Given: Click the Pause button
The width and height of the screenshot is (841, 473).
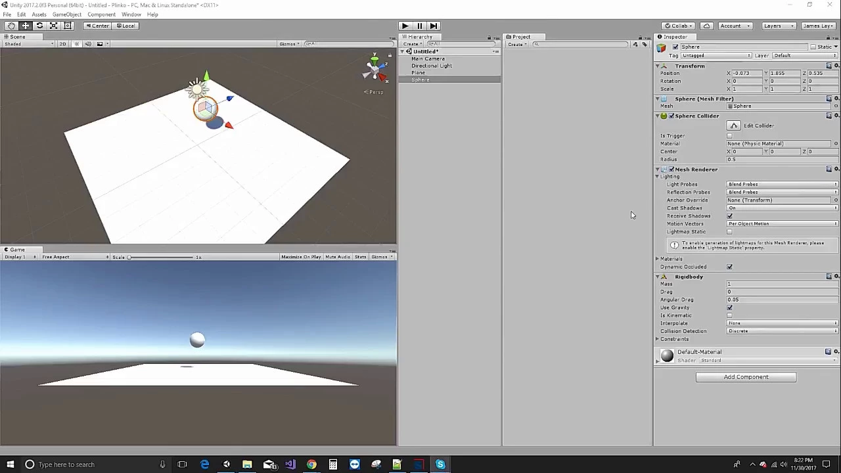Looking at the screenshot, I should (x=419, y=26).
